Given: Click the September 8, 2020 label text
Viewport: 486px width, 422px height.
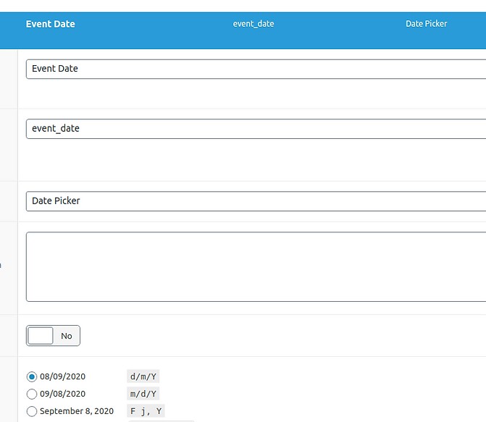Looking at the screenshot, I should 77,411.
